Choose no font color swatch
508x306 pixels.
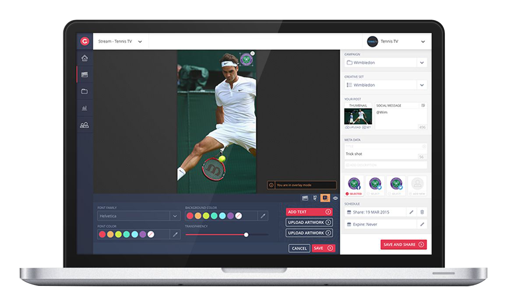click(151, 234)
